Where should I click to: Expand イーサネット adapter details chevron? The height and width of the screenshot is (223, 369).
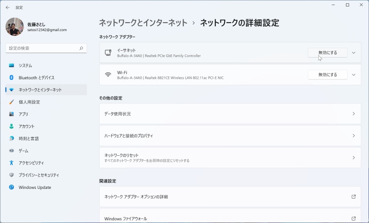click(354, 53)
